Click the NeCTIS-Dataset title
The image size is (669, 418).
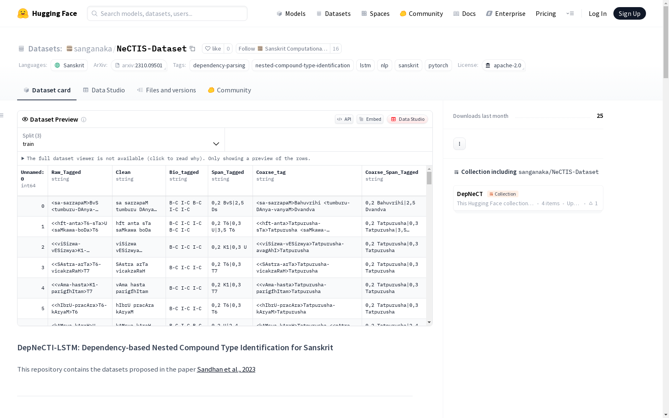152,48
